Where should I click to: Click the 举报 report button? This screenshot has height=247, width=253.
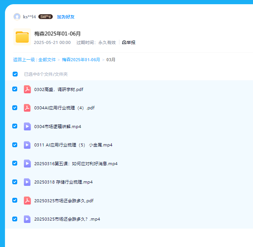(x=129, y=42)
